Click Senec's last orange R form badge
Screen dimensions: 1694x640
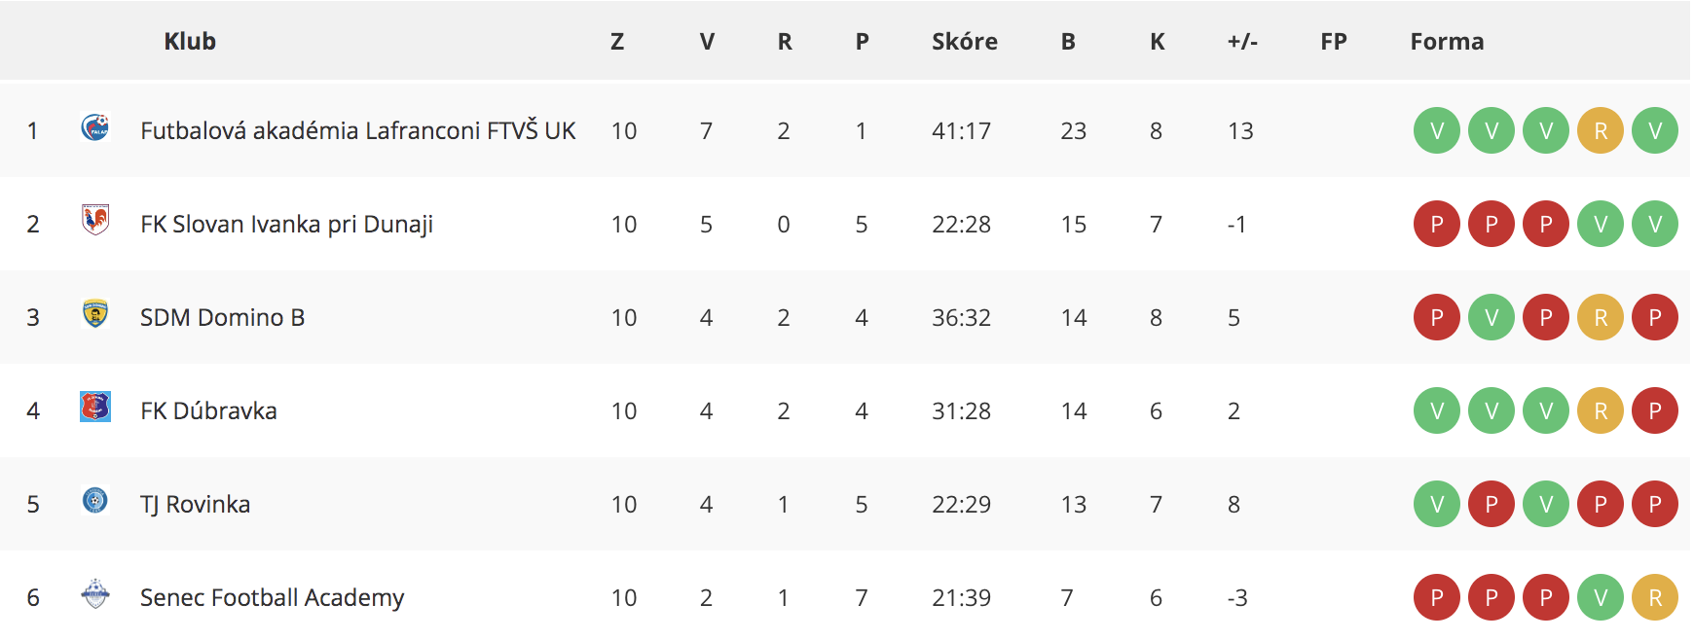[1655, 597]
